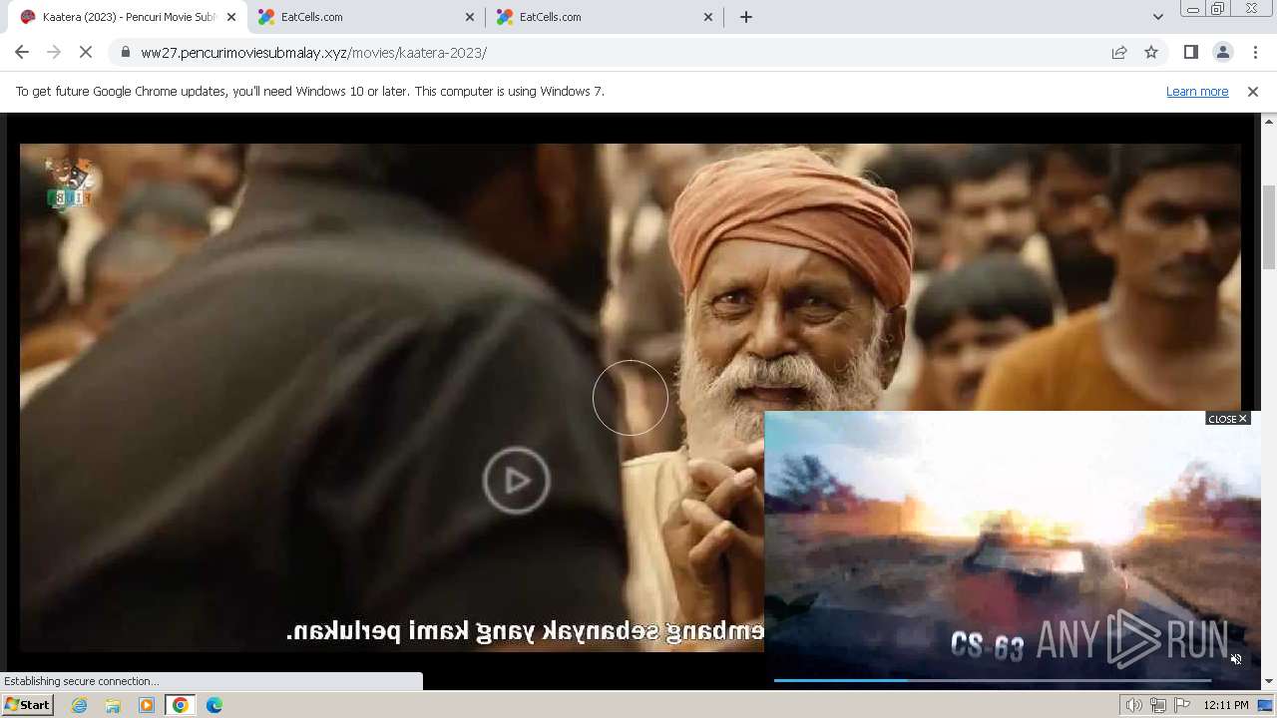Open the system tray volume control
The image size is (1277, 718).
(x=1133, y=705)
